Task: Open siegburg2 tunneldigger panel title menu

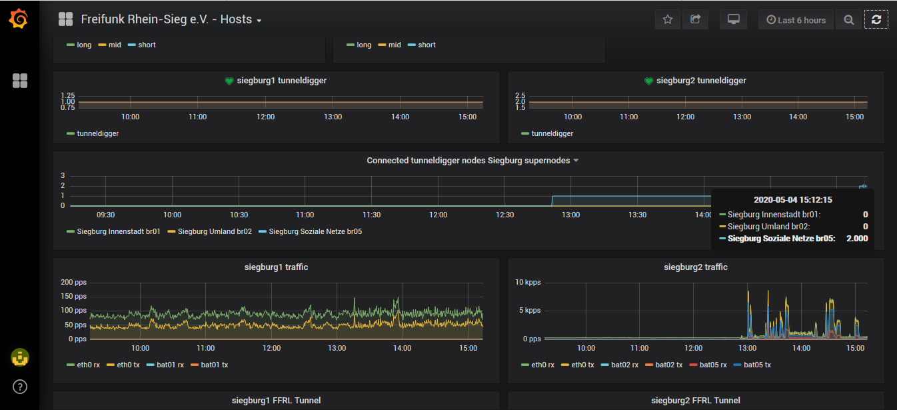Action: click(x=701, y=81)
